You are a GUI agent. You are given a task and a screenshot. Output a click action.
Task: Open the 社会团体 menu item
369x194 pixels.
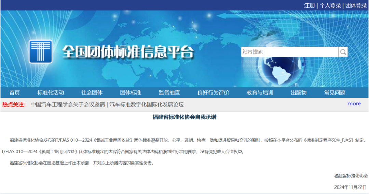(x=92, y=93)
